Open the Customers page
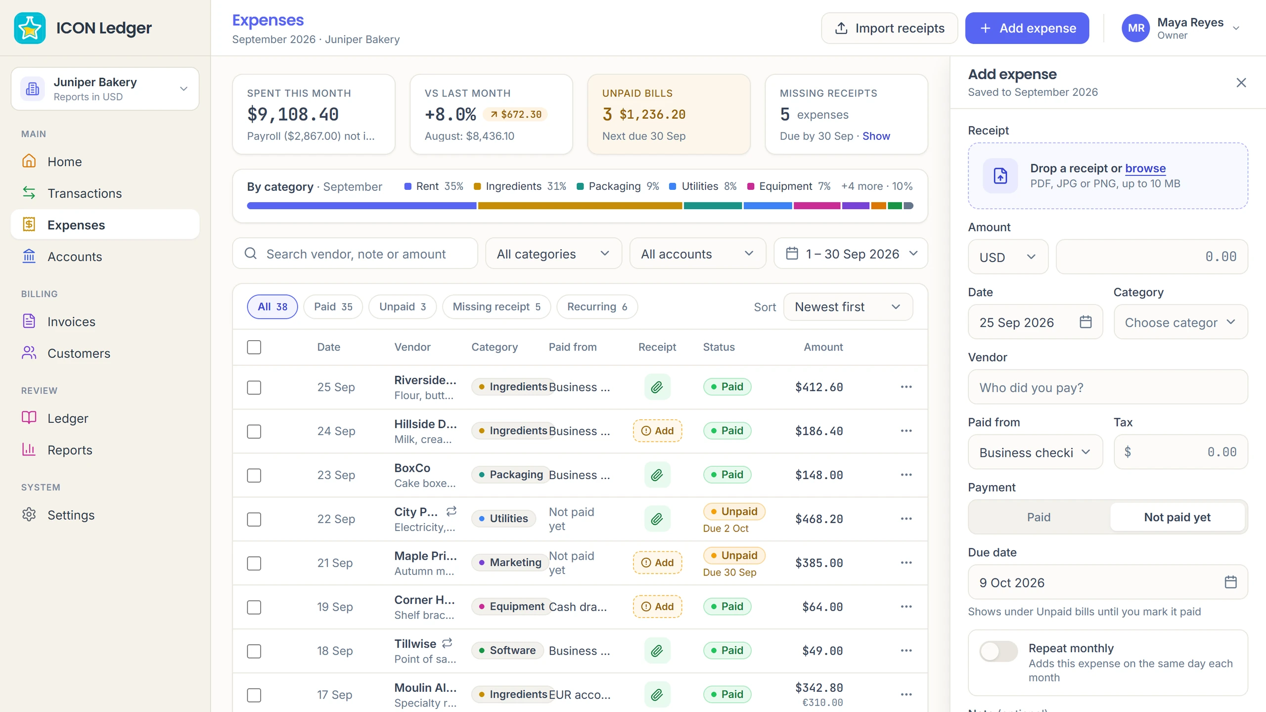This screenshot has height=712, width=1266. (x=105, y=354)
